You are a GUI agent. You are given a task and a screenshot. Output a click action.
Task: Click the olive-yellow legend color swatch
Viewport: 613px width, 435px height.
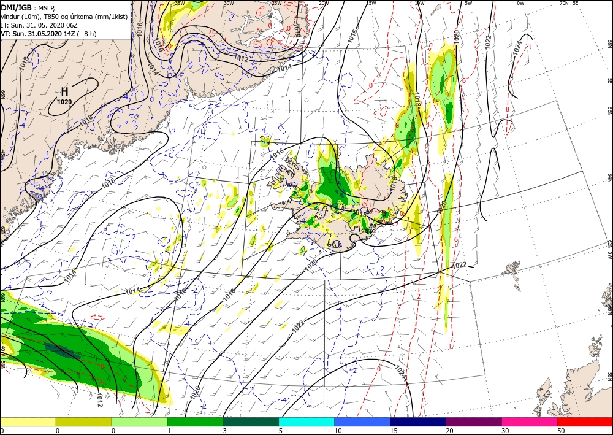tap(83, 422)
